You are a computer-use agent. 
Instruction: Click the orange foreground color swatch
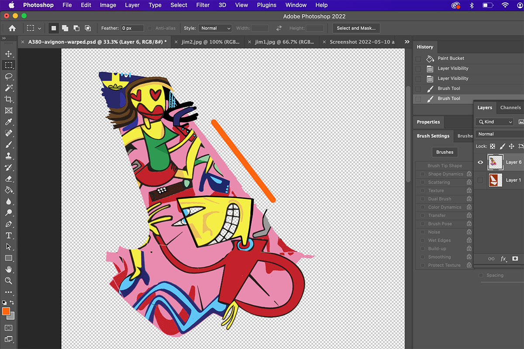click(6, 311)
